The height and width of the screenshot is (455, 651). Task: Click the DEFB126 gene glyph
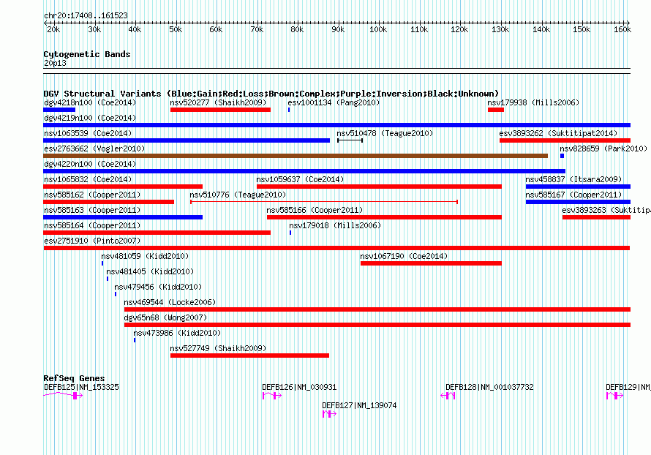pyautogui.click(x=272, y=396)
